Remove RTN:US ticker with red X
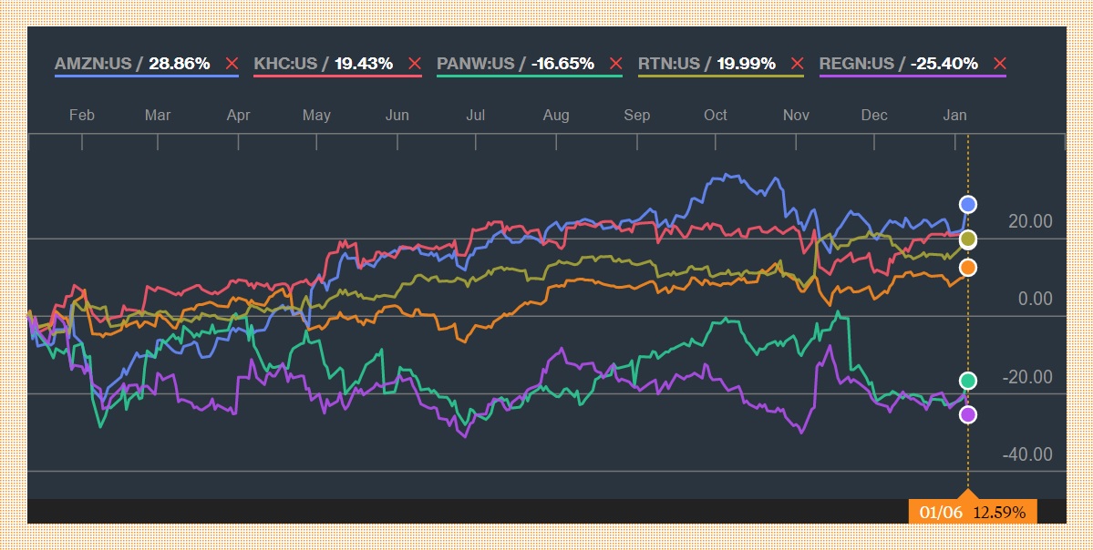The image size is (1093, 550). click(798, 64)
